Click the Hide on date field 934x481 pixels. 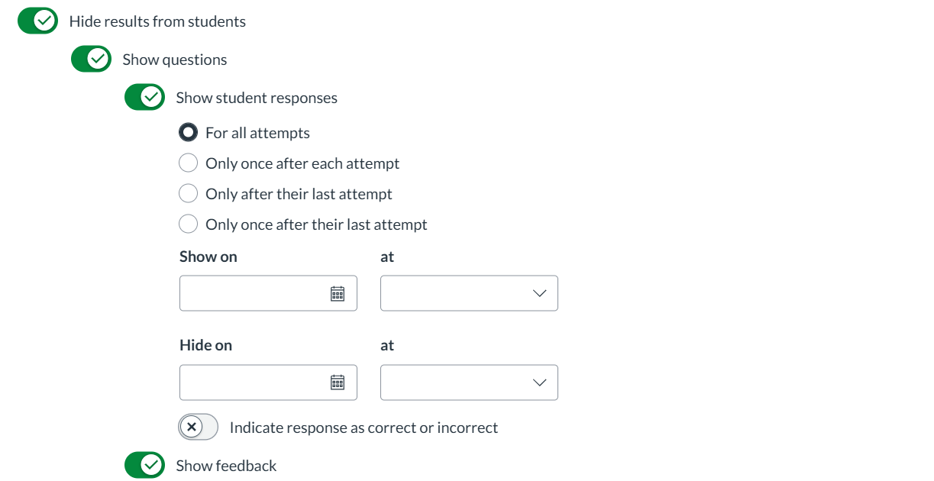coord(252,383)
